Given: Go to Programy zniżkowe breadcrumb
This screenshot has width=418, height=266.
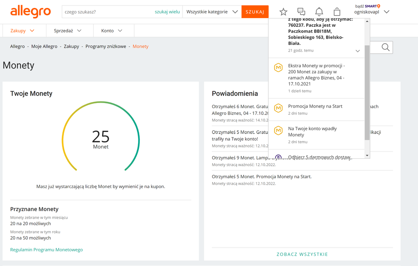Looking at the screenshot, I should click(106, 46).
